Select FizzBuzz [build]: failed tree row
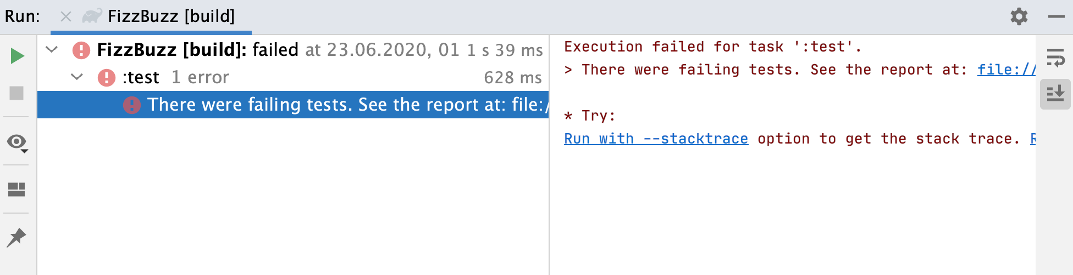This screenshot has width=1073, height=275. [x=293, y=50]
